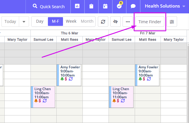Viewport: 189px width, 123px height.
Task: Open the chat messages icon
Action: click(x=133, y=6)
